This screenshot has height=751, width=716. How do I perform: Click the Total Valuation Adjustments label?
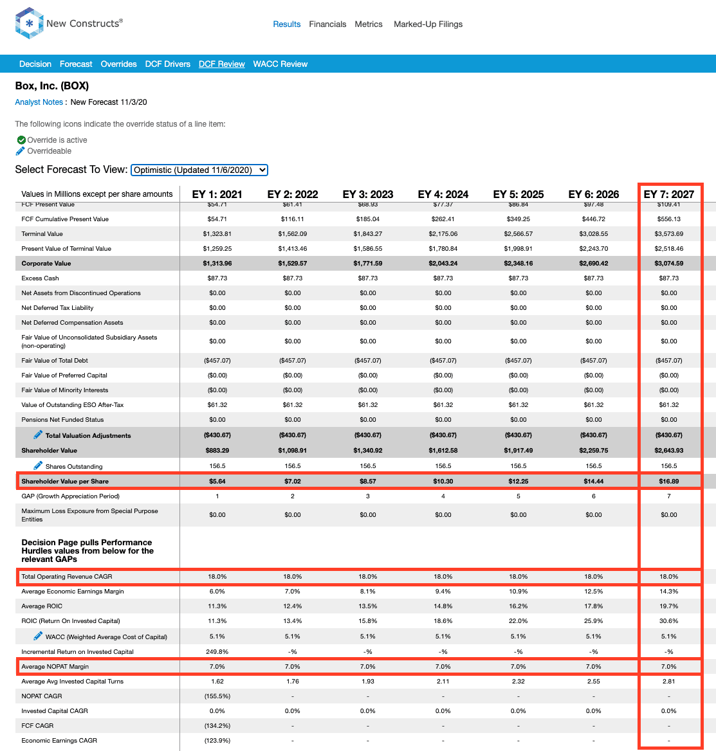[88, 435]
